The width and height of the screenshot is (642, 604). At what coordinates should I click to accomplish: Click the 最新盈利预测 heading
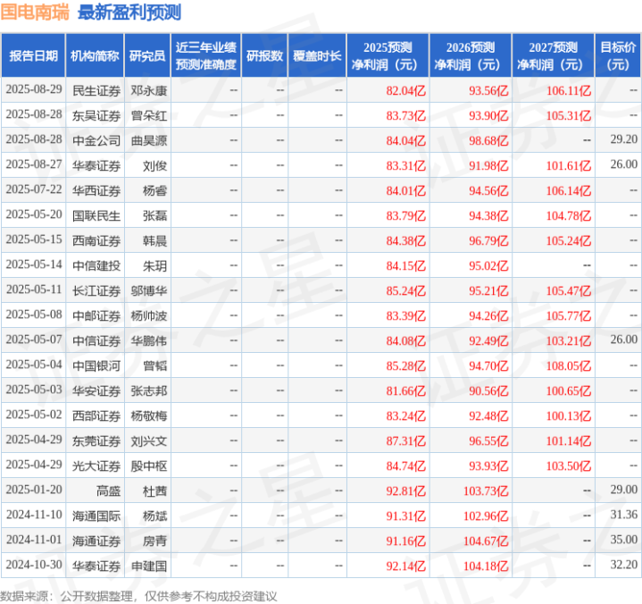[x=129, y=13]
